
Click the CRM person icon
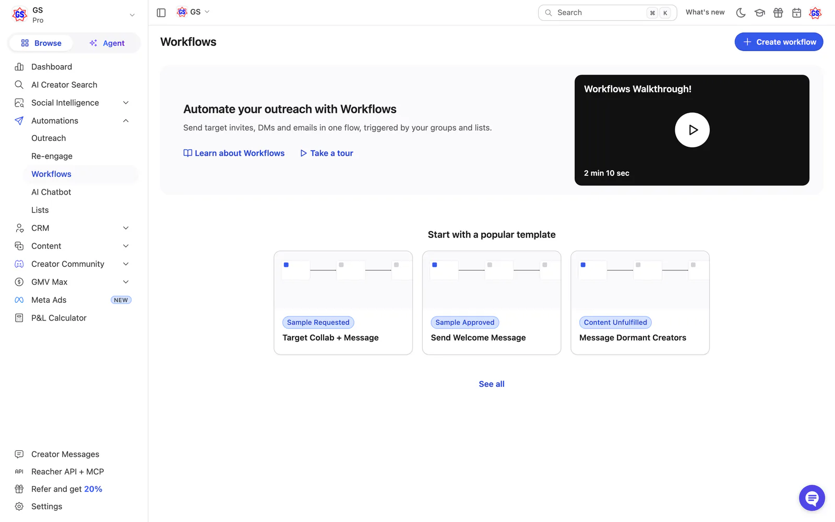click(19, 228)
